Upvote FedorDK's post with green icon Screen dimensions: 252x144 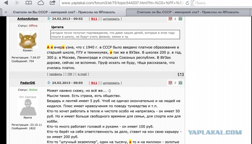(x=180, y=83)
